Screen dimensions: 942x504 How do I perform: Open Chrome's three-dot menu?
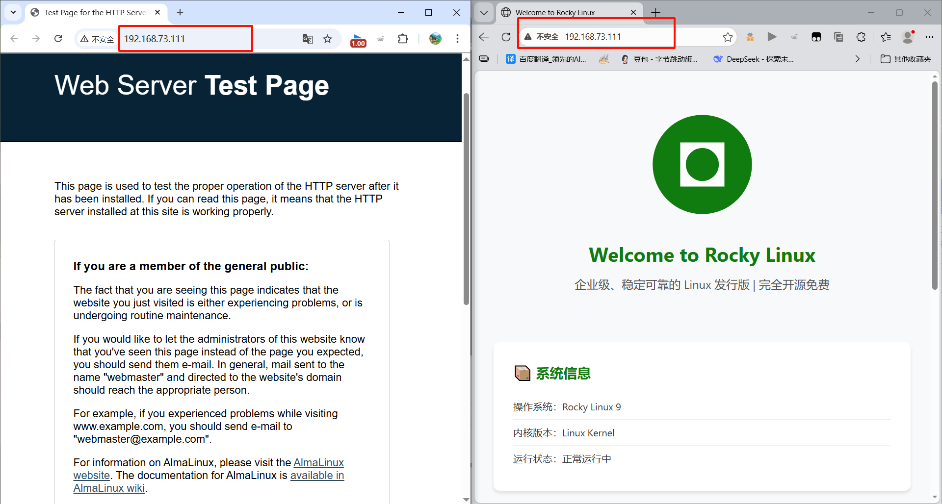point(457,39)
